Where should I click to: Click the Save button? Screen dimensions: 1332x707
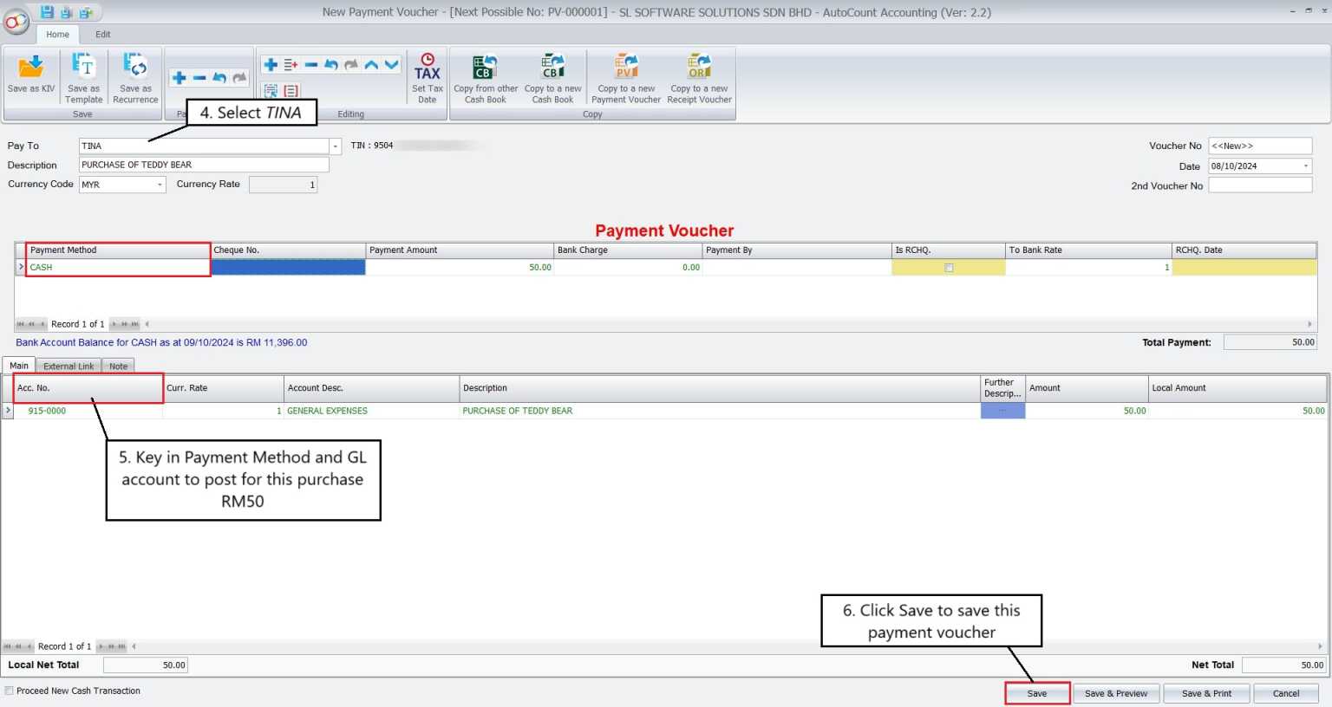1037,693
